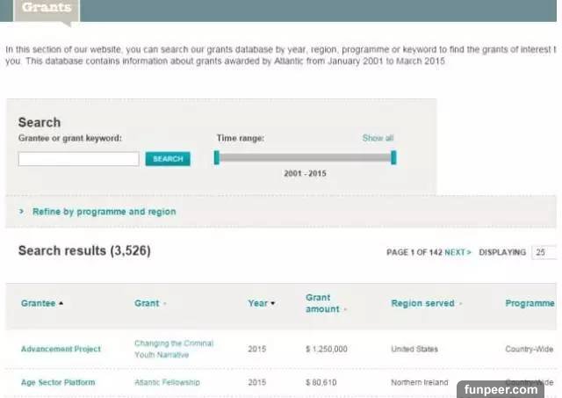Sort results by Year column

click(x=261, y=303)
